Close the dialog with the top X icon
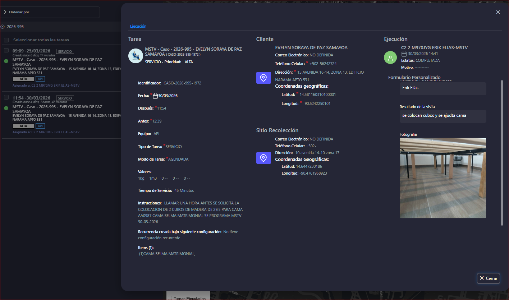 [498, 12]
